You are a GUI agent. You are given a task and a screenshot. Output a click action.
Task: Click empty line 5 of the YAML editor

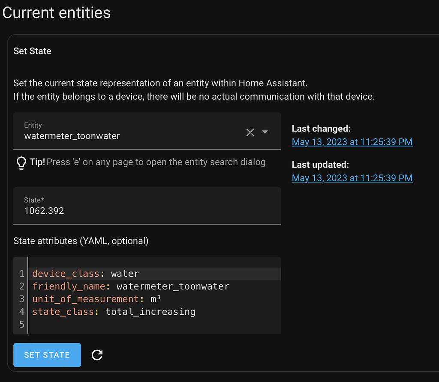pos(86,325)
